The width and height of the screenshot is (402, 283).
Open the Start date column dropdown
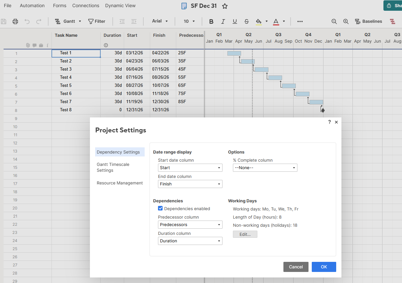(x=190, y=168)
